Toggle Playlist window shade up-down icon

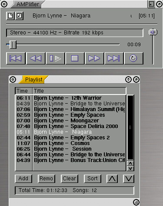pyautogui.click(x=128, y=80)
